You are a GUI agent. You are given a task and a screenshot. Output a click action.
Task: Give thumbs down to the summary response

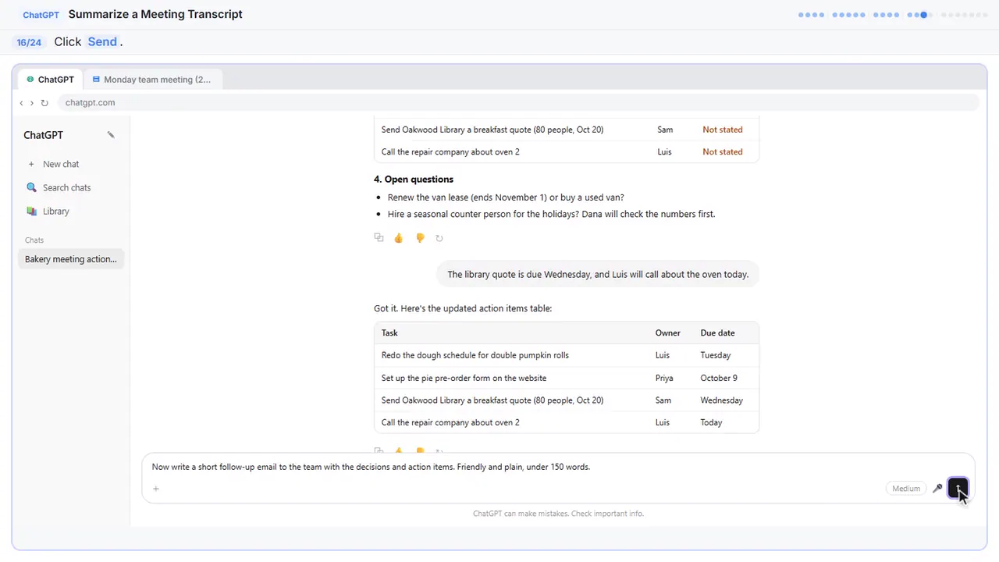[420, 238]
